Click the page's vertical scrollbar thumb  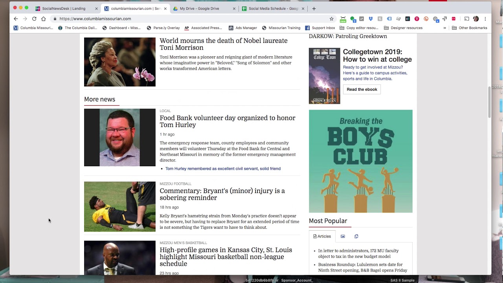click(x=489, y=102)
